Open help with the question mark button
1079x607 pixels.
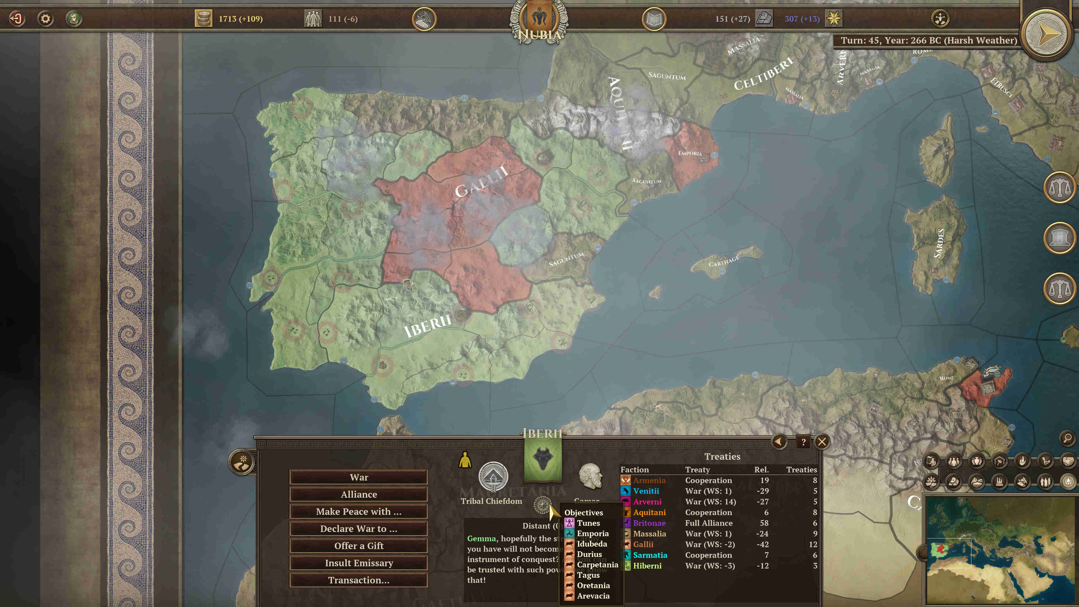coord(803,442)
